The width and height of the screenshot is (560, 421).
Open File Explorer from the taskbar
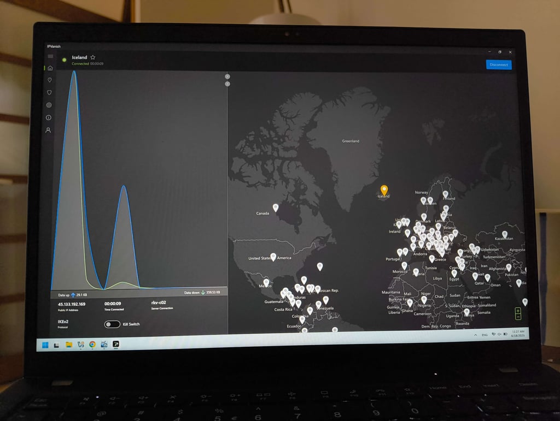[x=69, y=345]
